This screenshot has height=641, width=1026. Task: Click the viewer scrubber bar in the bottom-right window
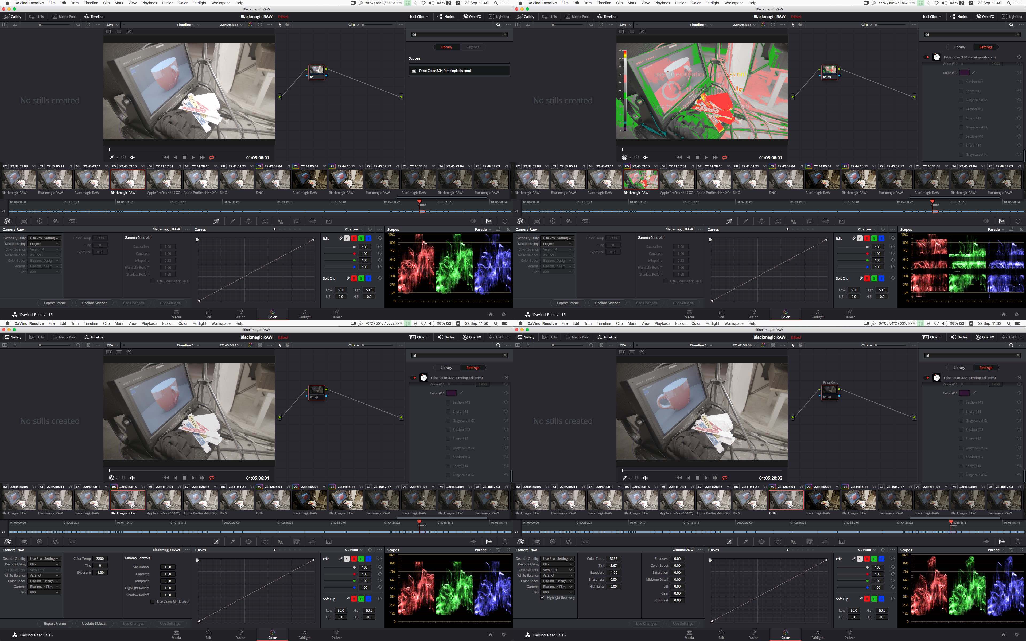point(702,470)
